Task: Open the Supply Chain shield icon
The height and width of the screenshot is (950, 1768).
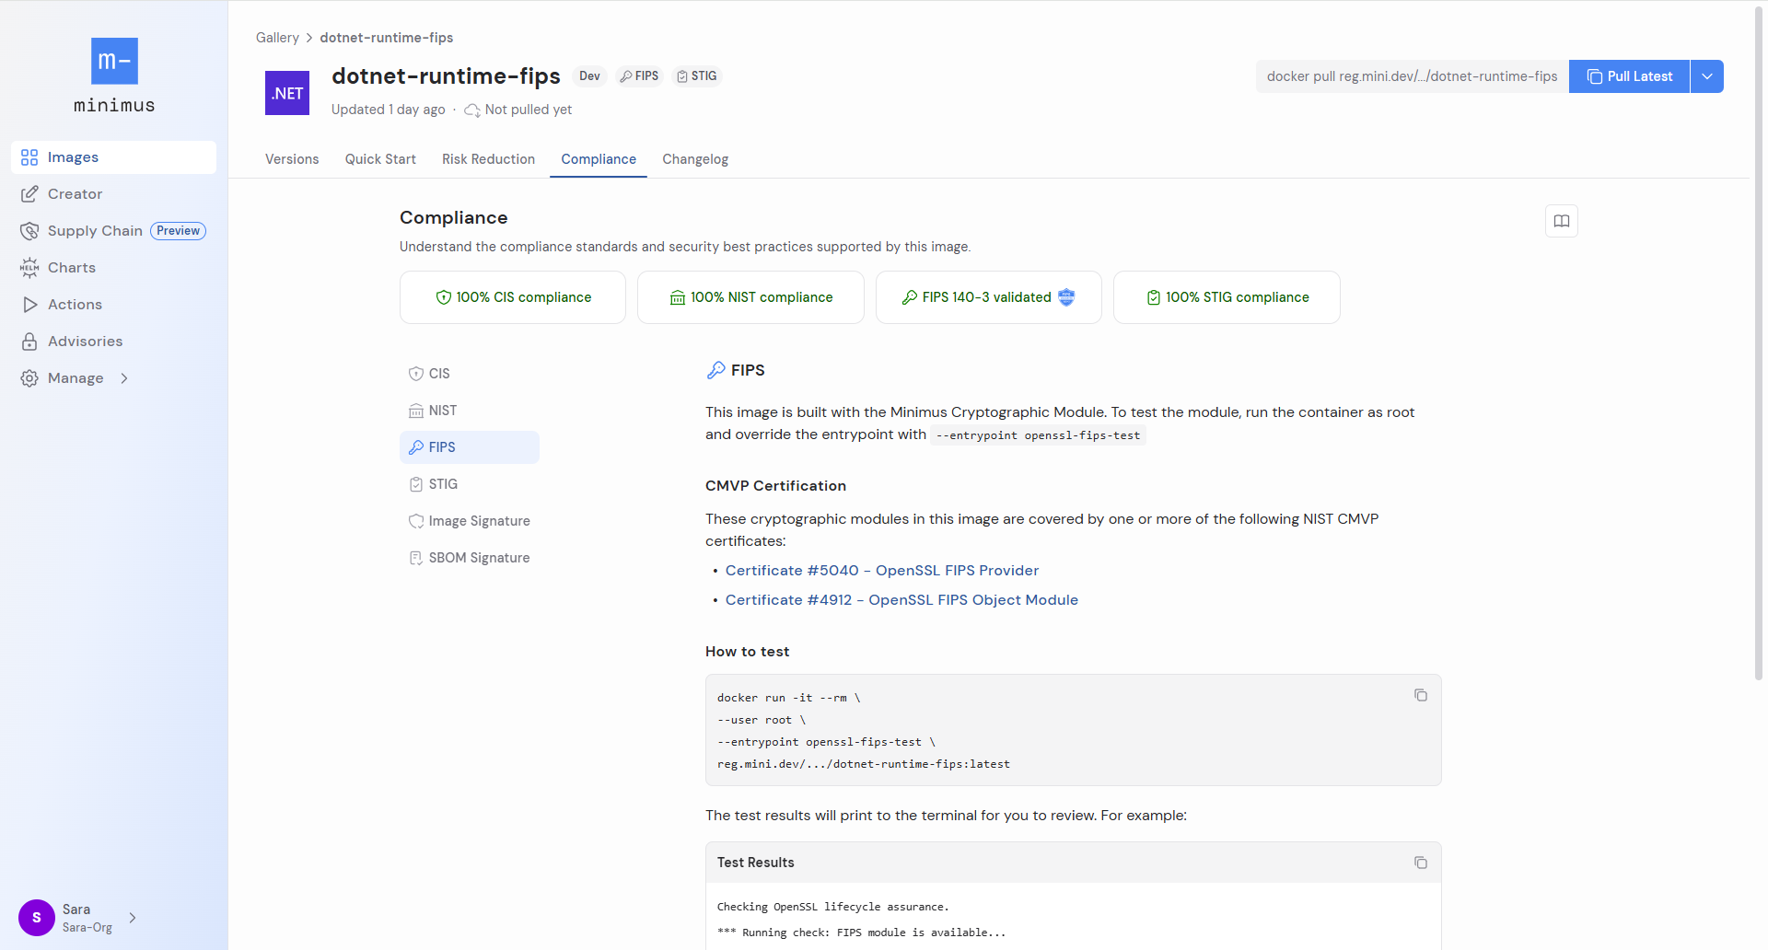Action: [x=29, y=231]
